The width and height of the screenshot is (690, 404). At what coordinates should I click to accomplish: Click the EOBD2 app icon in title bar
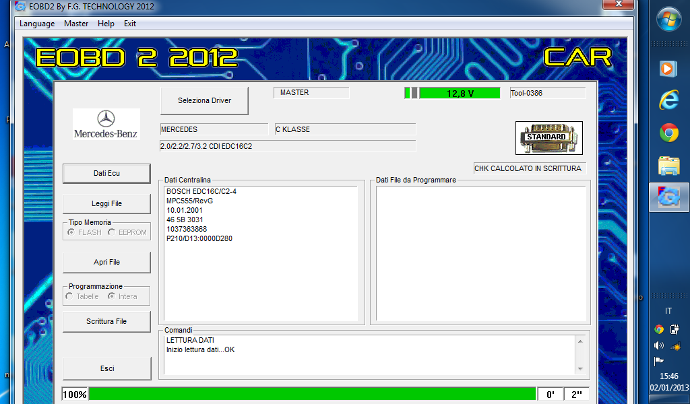20,6
